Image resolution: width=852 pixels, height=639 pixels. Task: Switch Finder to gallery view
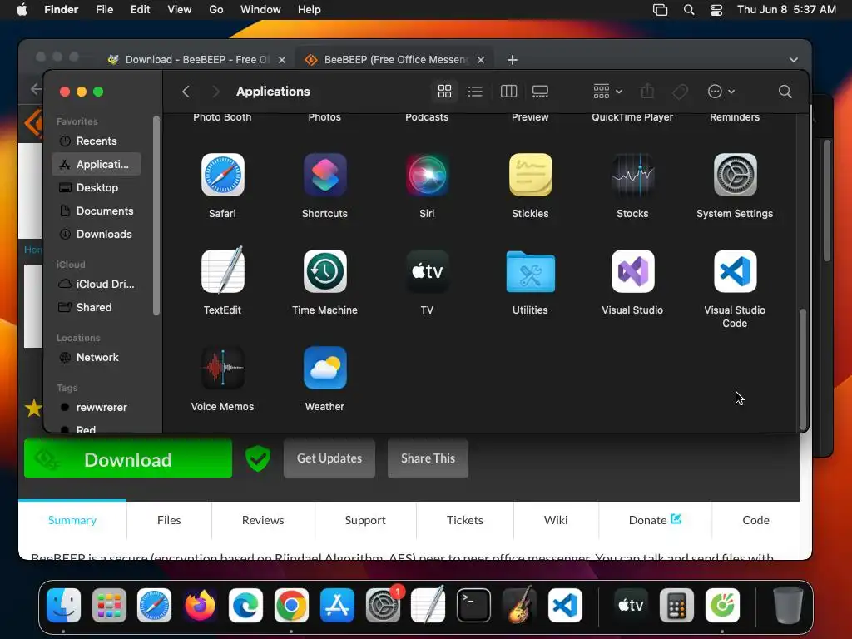[x=540, y=92]
